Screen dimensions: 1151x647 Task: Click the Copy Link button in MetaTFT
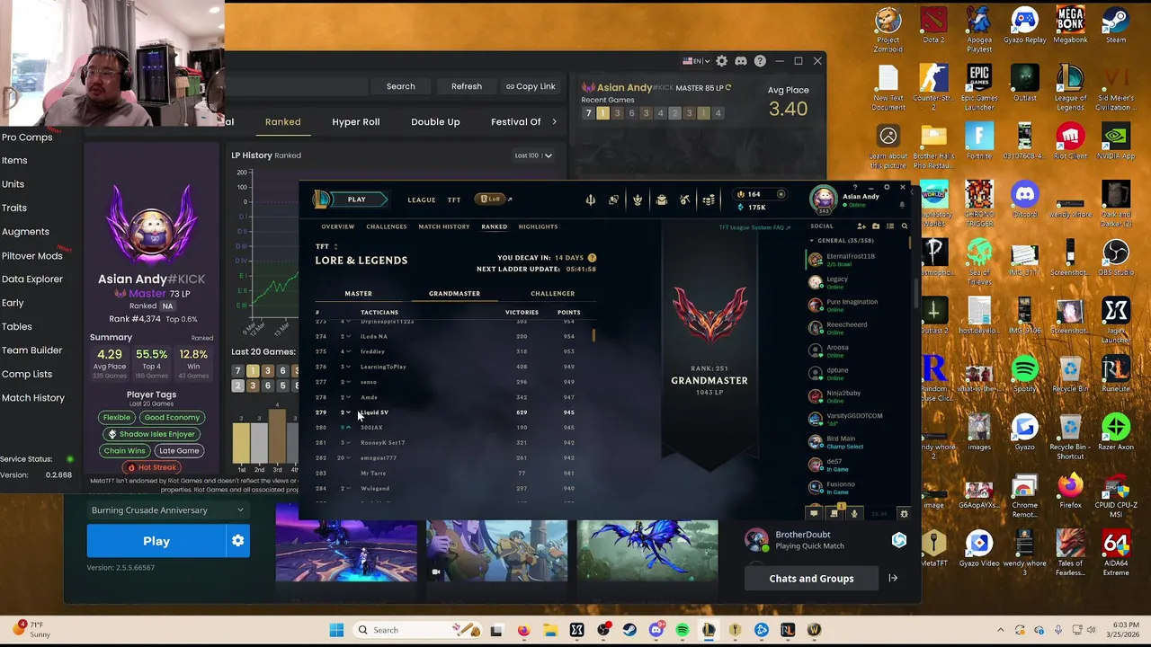click(531, 86)
